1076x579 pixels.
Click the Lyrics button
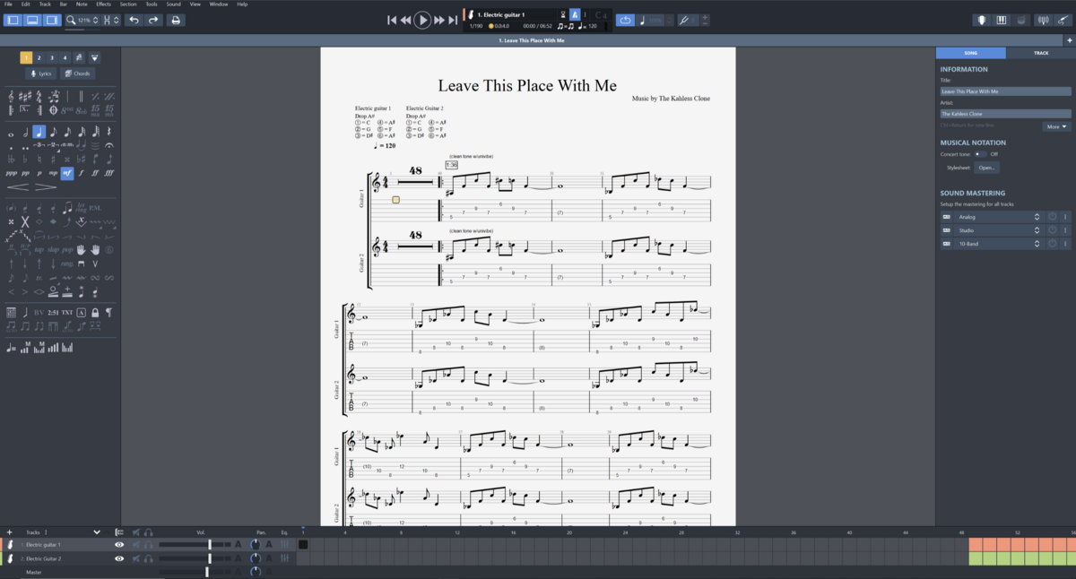40,73
